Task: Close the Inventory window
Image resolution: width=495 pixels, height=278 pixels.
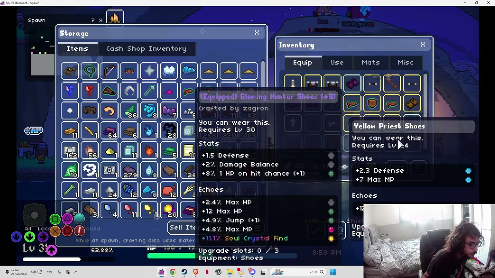Action: [423, 45]
